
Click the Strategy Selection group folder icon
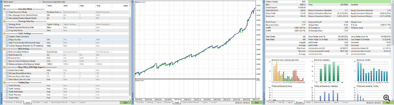click(4, 21)
